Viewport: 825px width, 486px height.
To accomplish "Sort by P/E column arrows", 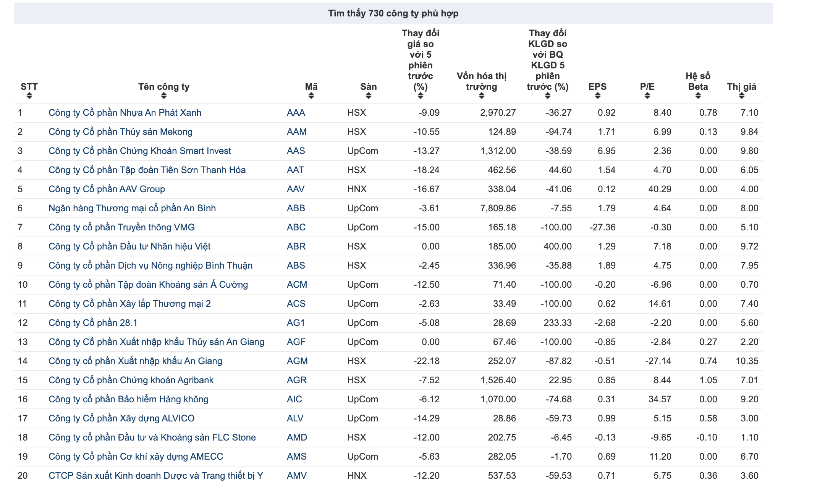I will click(647, 96).
